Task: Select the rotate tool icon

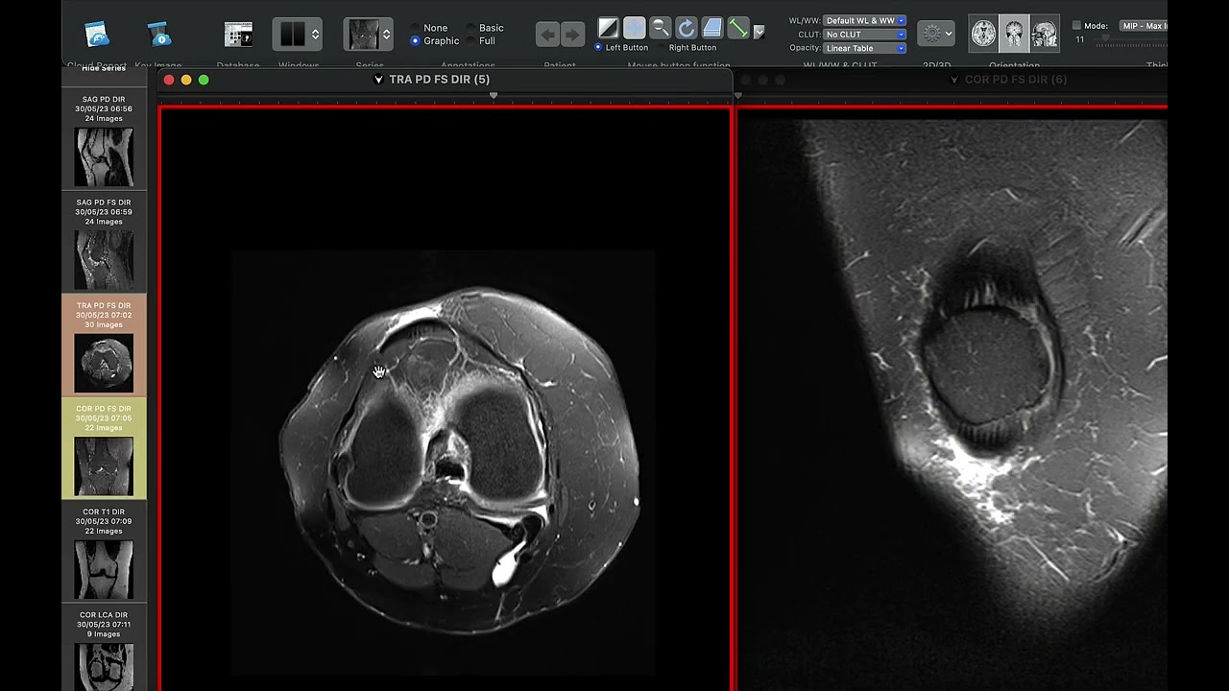Action: pyautogui.click(x=686, y=28)
